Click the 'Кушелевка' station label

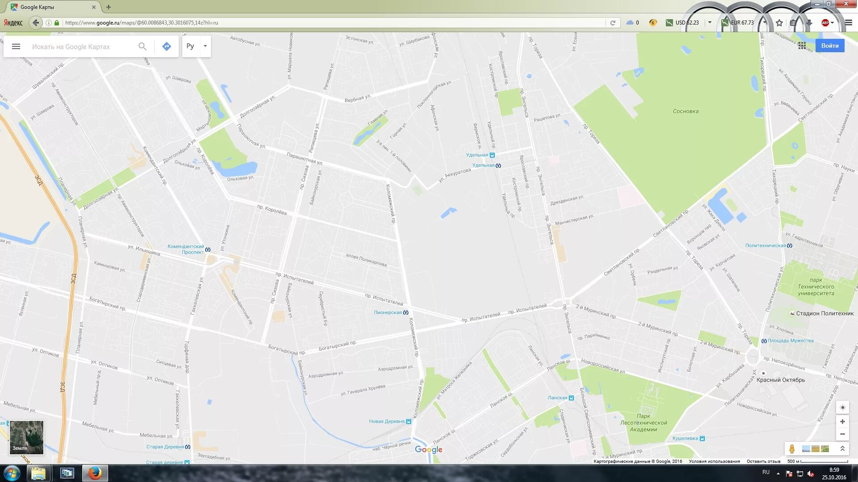[x=685, y=438]
